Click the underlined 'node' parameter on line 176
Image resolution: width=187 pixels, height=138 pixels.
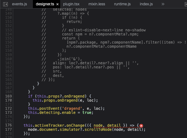[98, 125]
